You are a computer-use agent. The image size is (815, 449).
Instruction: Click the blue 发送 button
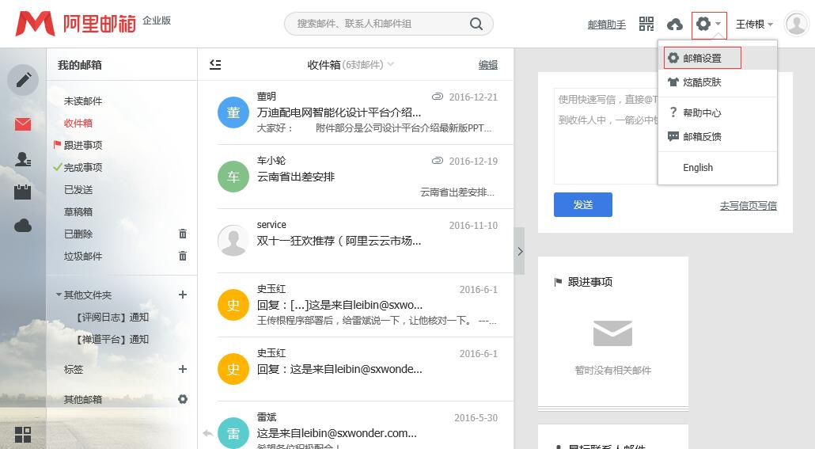(x=582, y=205)
